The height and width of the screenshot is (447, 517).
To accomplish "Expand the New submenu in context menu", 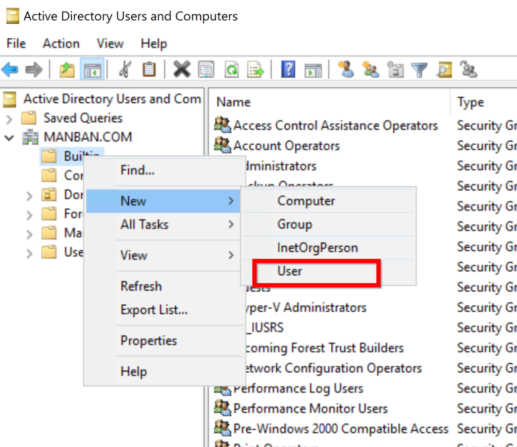I will 133,201.
